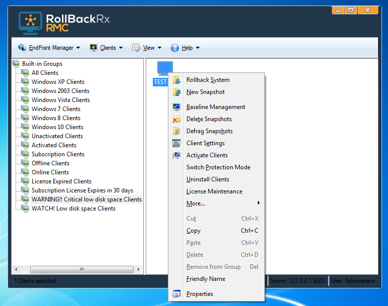Open the Help dropdown arrow
This screenshot has height=306, width=388.
(198, 48)
